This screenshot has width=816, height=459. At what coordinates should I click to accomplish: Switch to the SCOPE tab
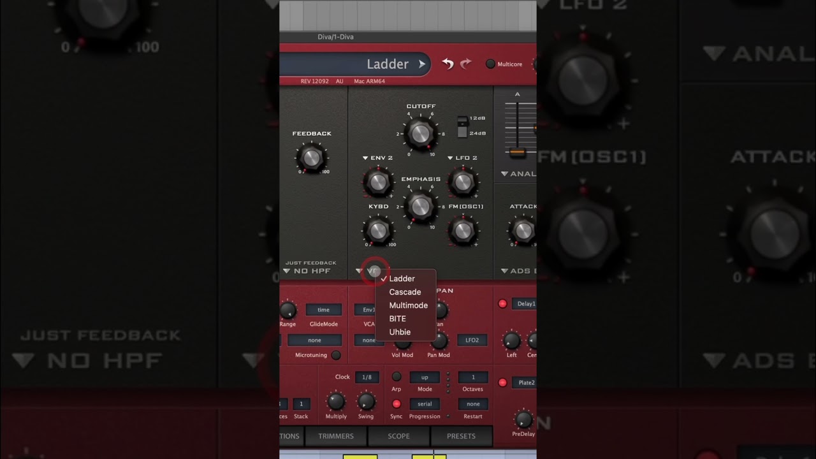[398, 436]
